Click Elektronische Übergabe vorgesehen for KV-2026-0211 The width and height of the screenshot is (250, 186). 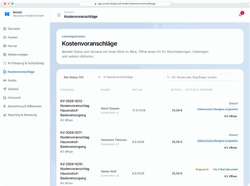[218, 141]
